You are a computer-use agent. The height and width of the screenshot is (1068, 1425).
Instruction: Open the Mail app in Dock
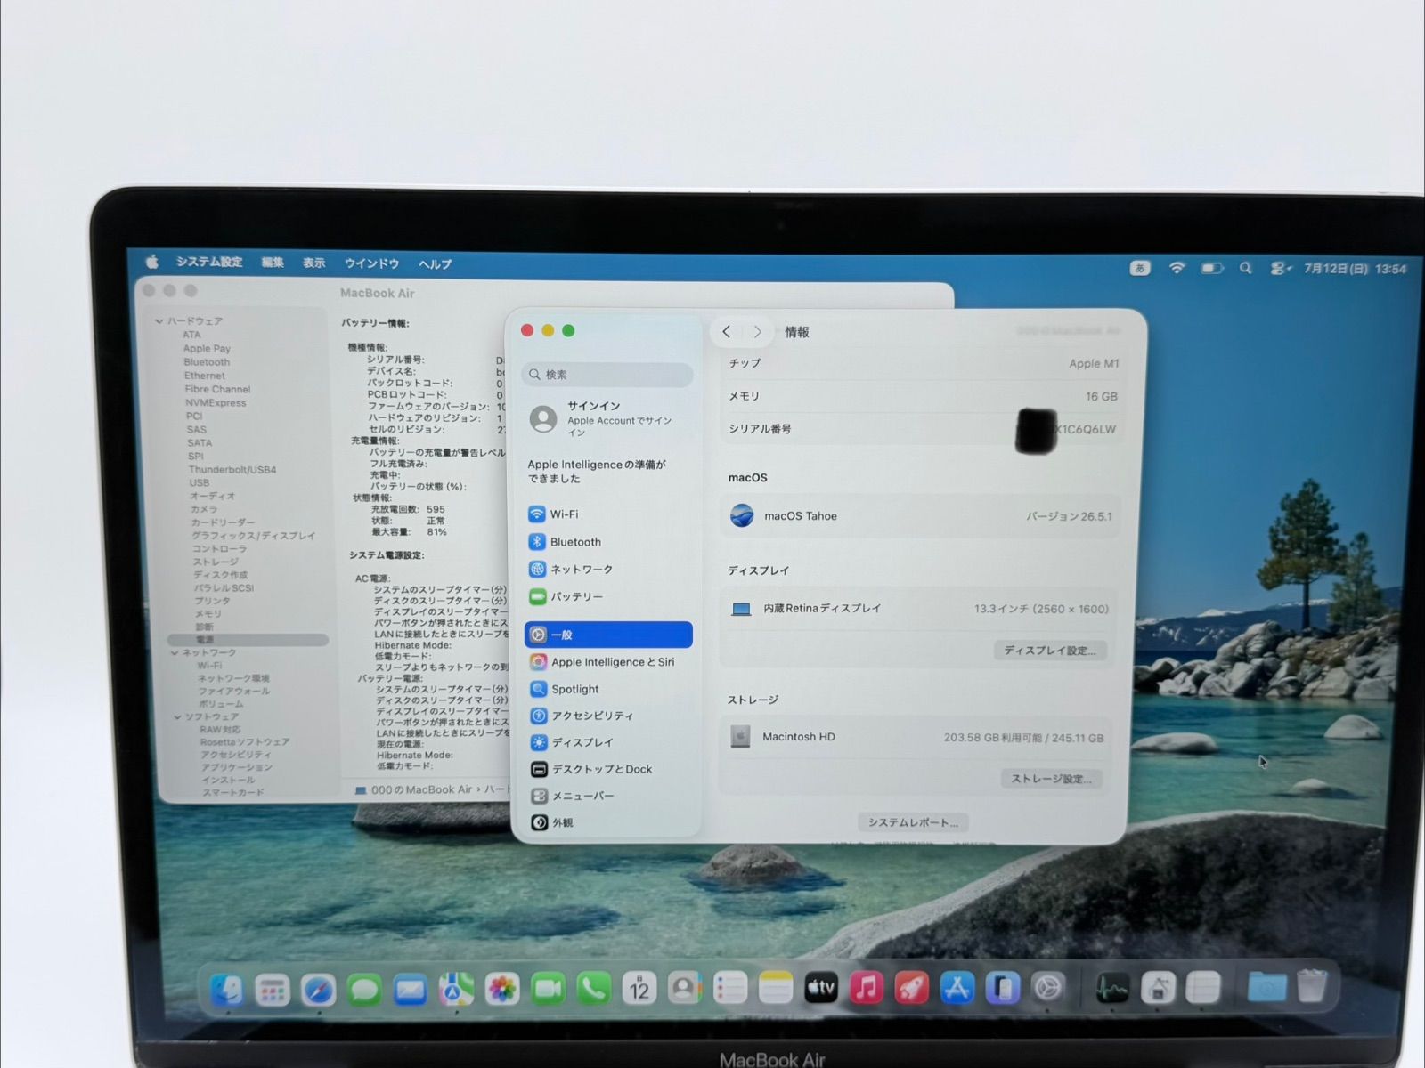410,989
